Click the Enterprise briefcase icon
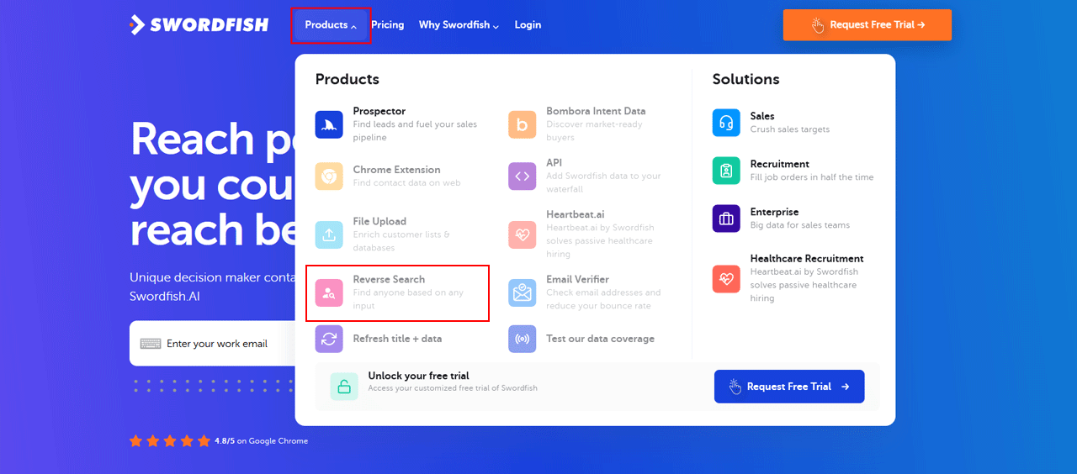The image size is (1077, 474). click(x=726, y=219)
